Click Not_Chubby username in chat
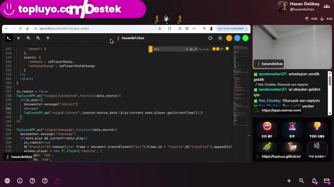This screenshot has height=187, width=334. 270,101
